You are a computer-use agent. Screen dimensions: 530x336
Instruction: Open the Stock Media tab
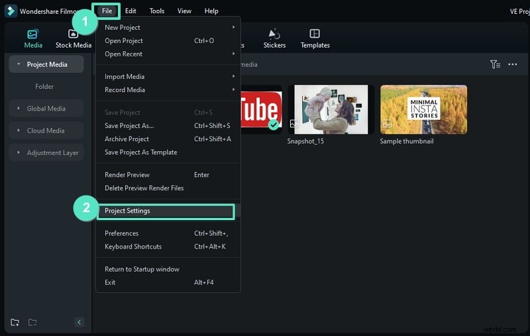[74, 38]
